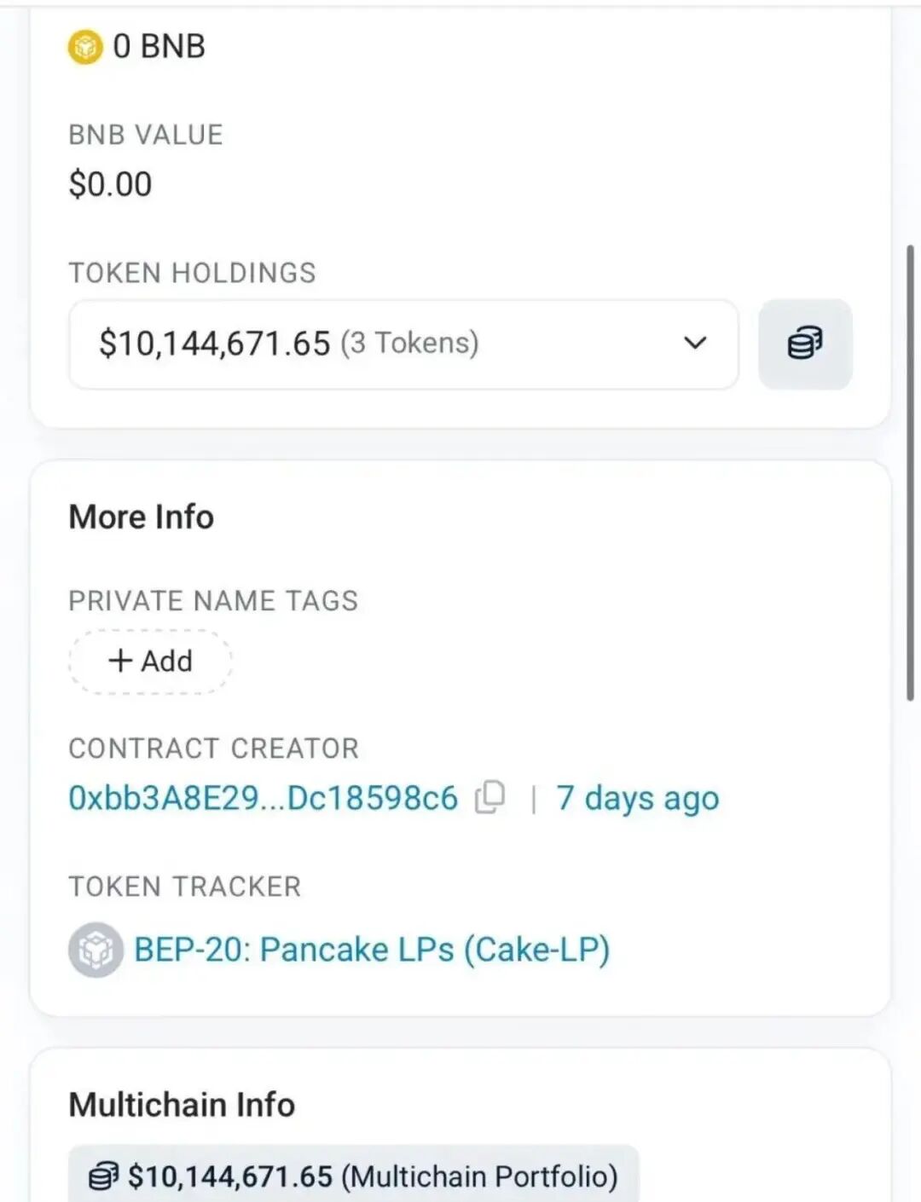Click the Token Holdings label
921x1202 pixels.
[x=192, y=273]
